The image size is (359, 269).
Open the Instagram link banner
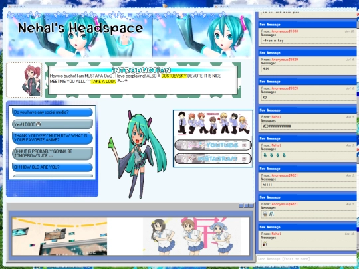click(x=213, y=159)
